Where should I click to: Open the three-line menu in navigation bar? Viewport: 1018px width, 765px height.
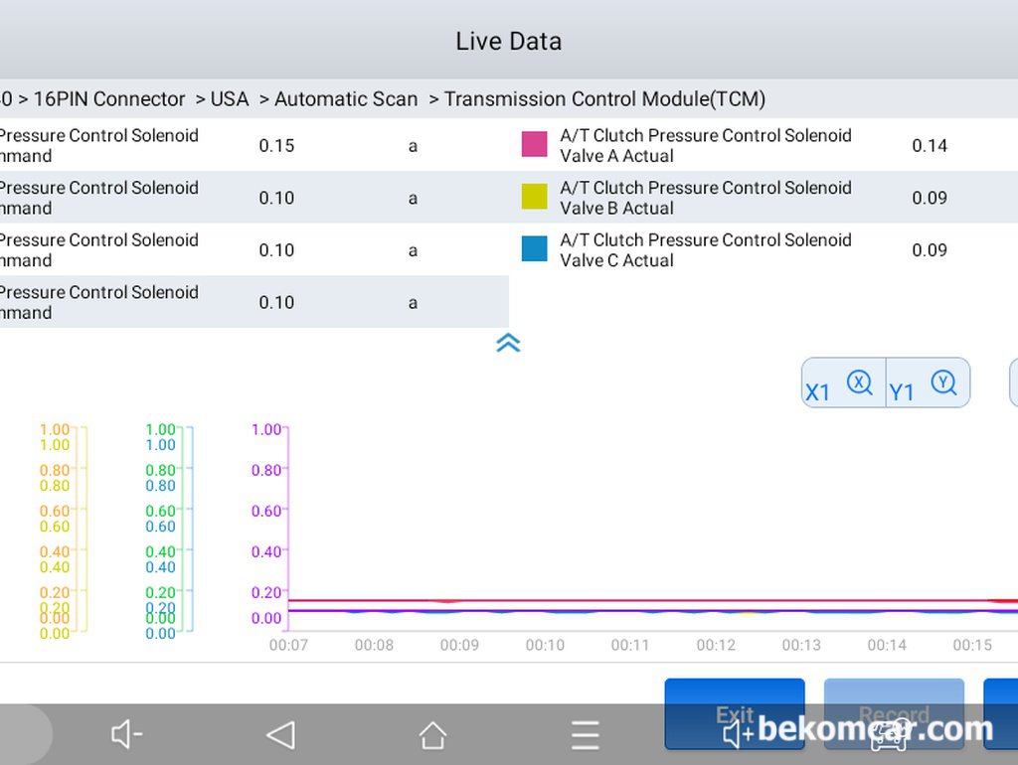[585, 735]
